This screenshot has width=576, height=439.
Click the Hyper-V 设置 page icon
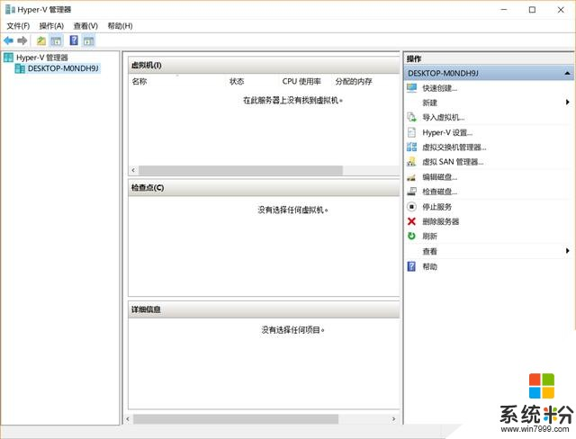pyautogui.click(x=412, y=132)
